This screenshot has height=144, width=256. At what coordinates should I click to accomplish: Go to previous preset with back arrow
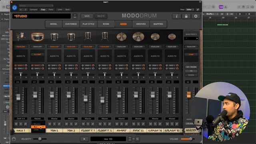coord(21,10)
